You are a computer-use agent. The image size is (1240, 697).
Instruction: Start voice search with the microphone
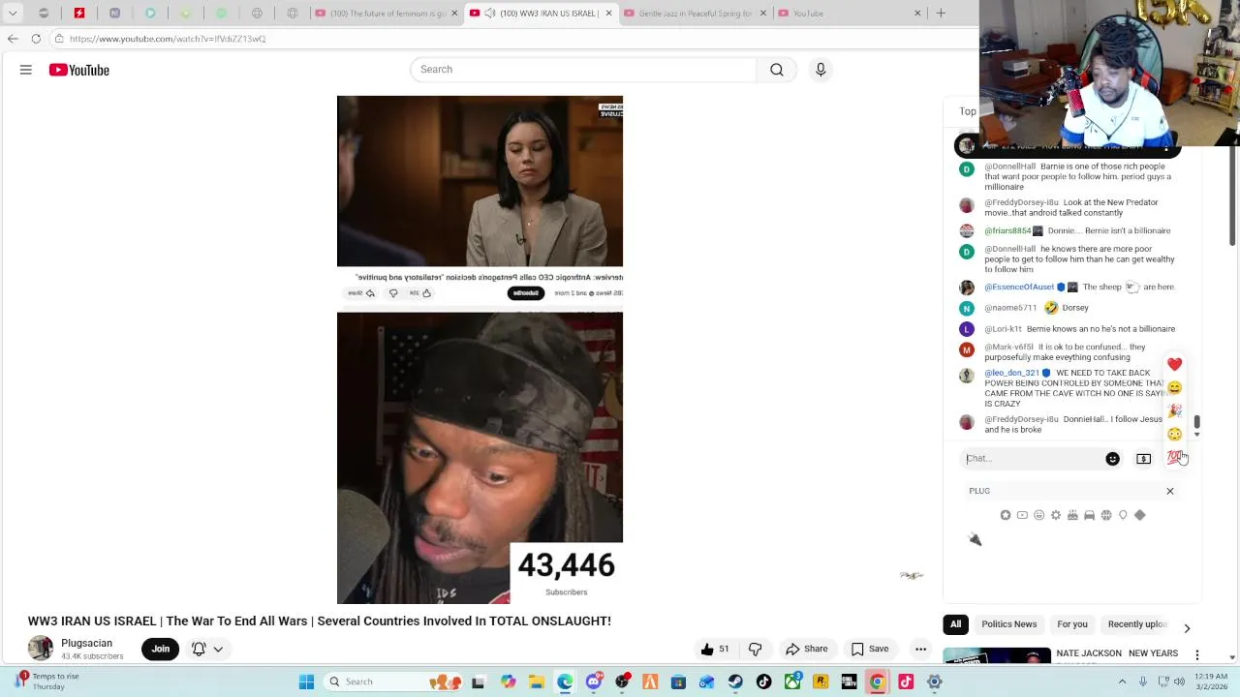(821, 70)
